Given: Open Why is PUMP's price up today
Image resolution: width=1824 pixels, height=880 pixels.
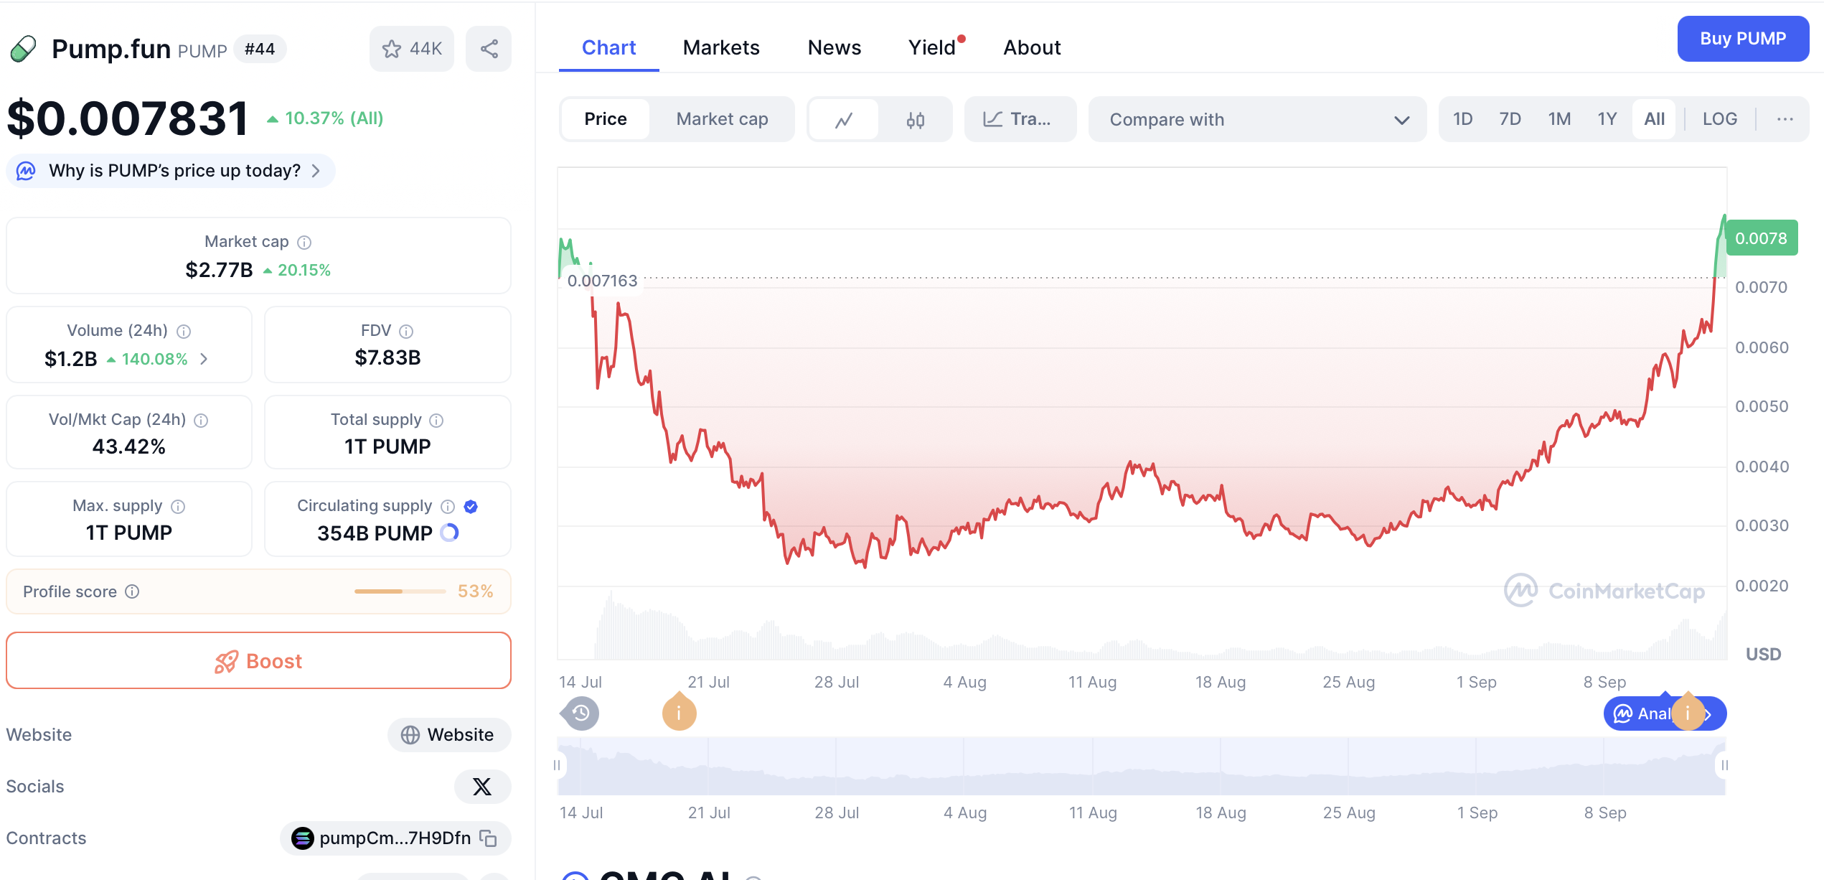Looking at the screenshot, I should (x=171, y=171).
